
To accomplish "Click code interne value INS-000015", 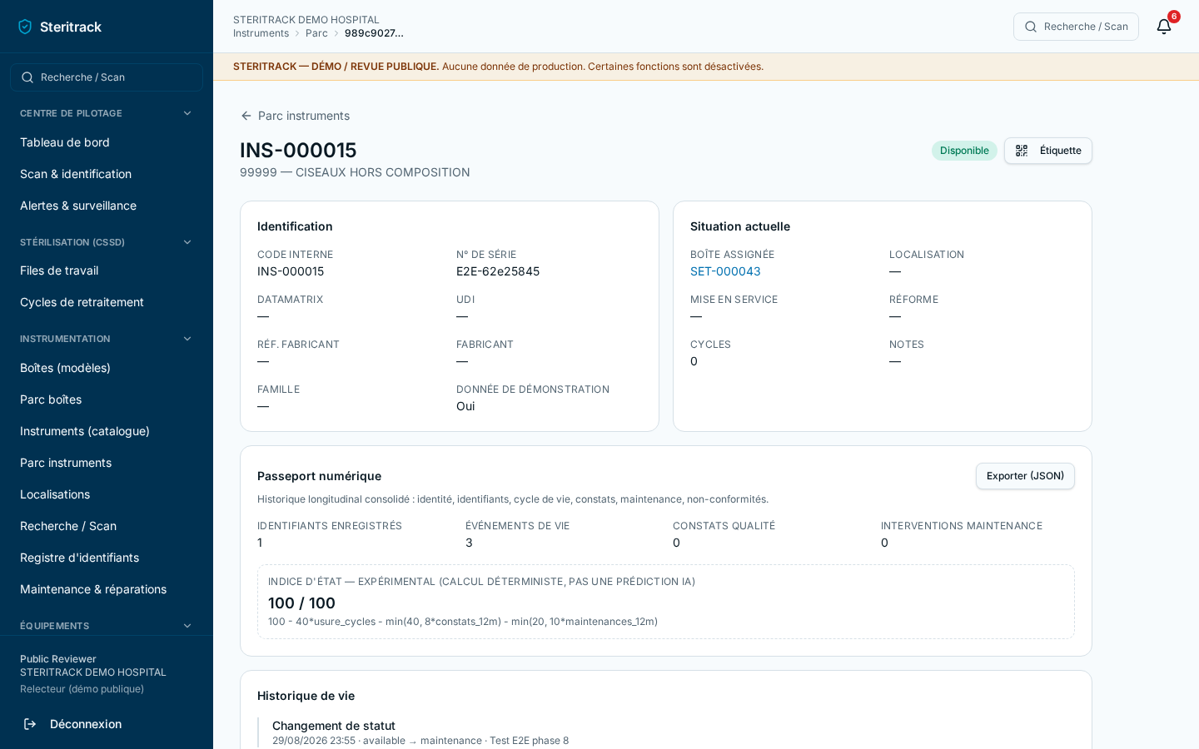I will click(291, 271).
